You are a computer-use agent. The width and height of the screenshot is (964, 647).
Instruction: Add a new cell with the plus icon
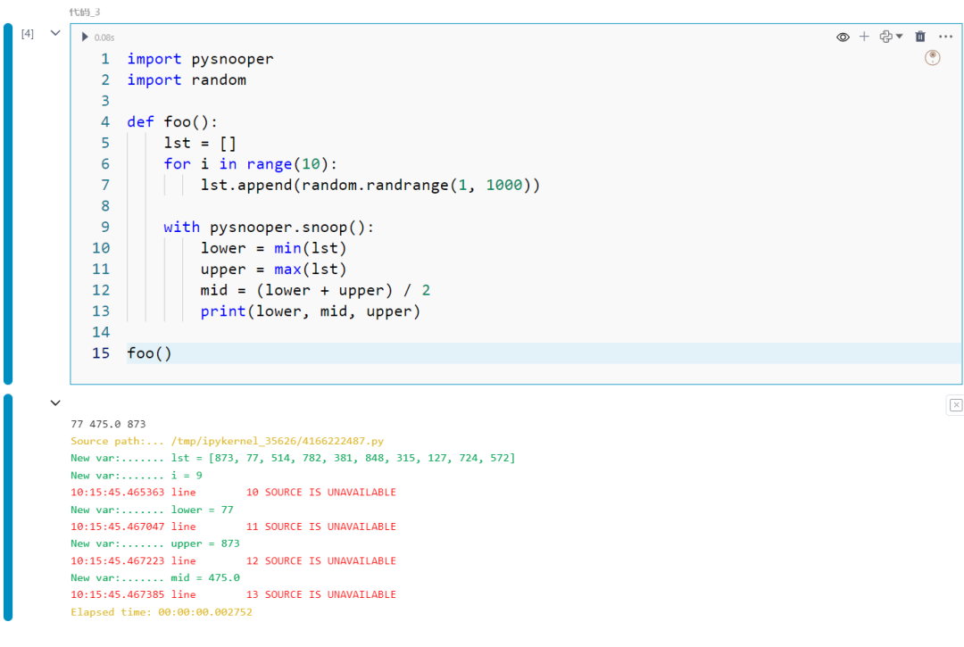tap(864, 37)
